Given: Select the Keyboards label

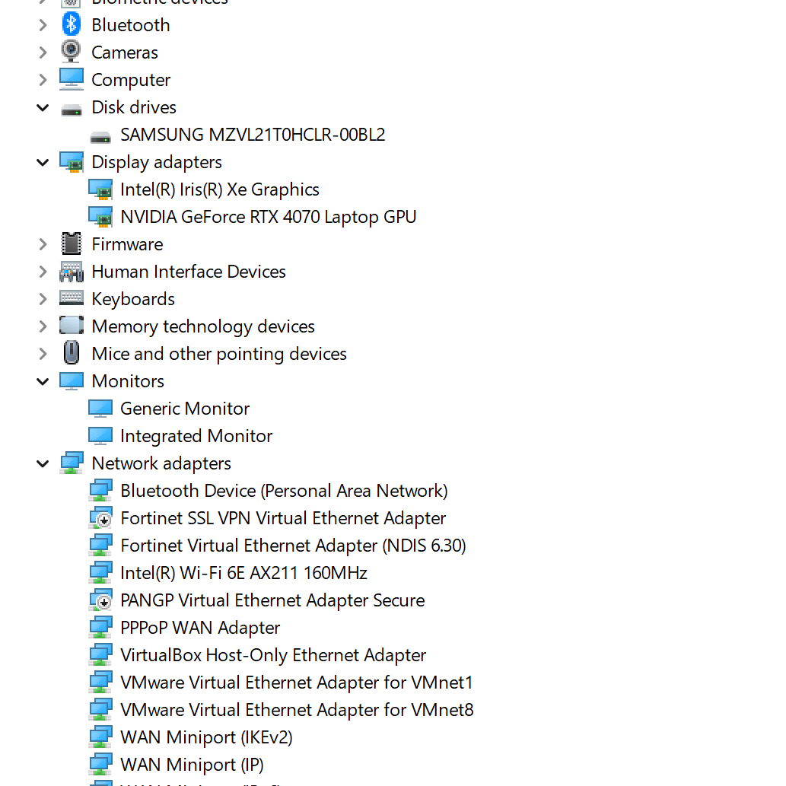Looking at the screenshot, I should click(x=133, y=299).
